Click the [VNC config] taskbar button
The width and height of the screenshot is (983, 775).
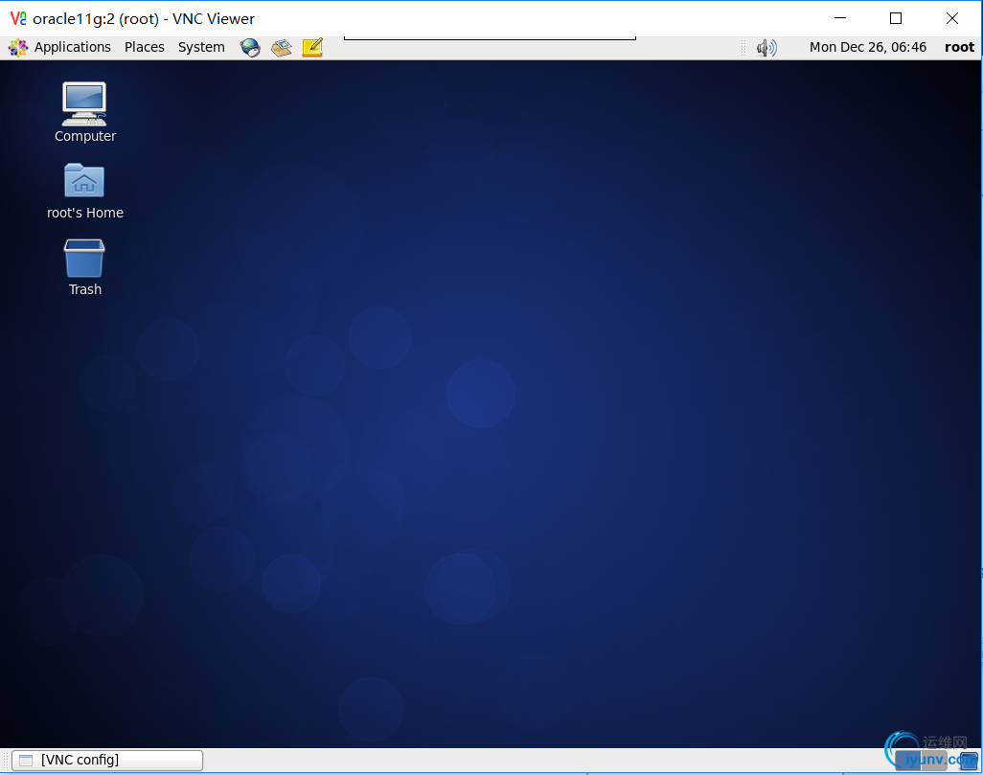pos(107,760)
